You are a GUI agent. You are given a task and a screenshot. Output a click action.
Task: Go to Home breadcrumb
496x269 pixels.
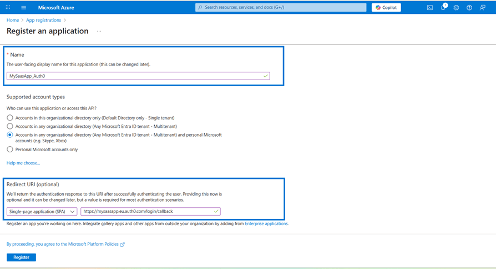pyautogui.click(x=12, y=21)
